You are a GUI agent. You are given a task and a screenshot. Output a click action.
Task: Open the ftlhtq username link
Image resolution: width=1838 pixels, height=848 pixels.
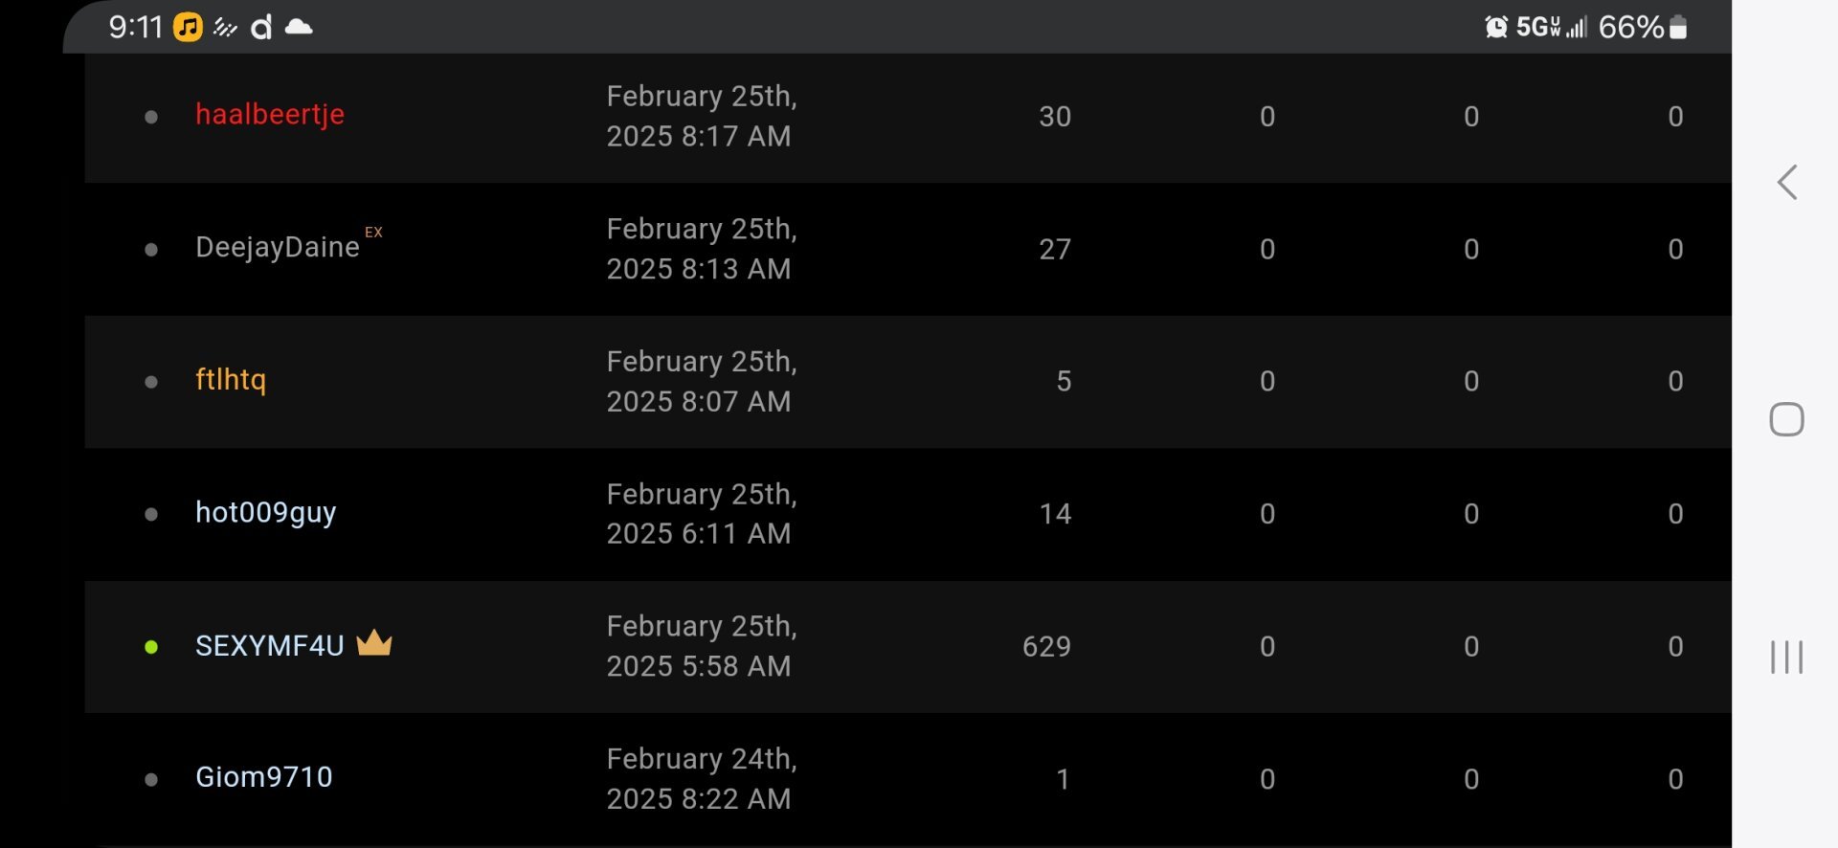(231, 380)
